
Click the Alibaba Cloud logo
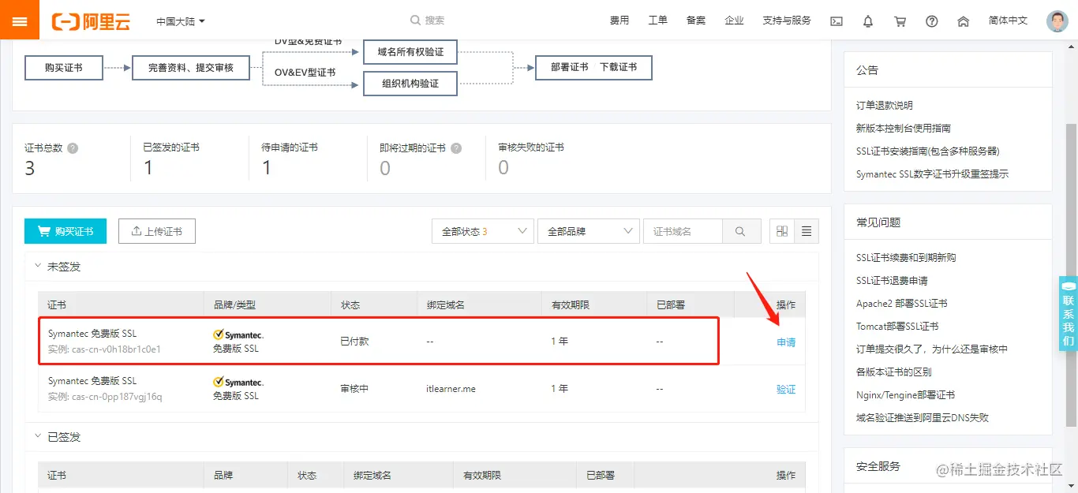coord(91,21)
